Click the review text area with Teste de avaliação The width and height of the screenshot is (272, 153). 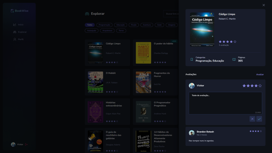pyautogui.click(x=225, y=103)
